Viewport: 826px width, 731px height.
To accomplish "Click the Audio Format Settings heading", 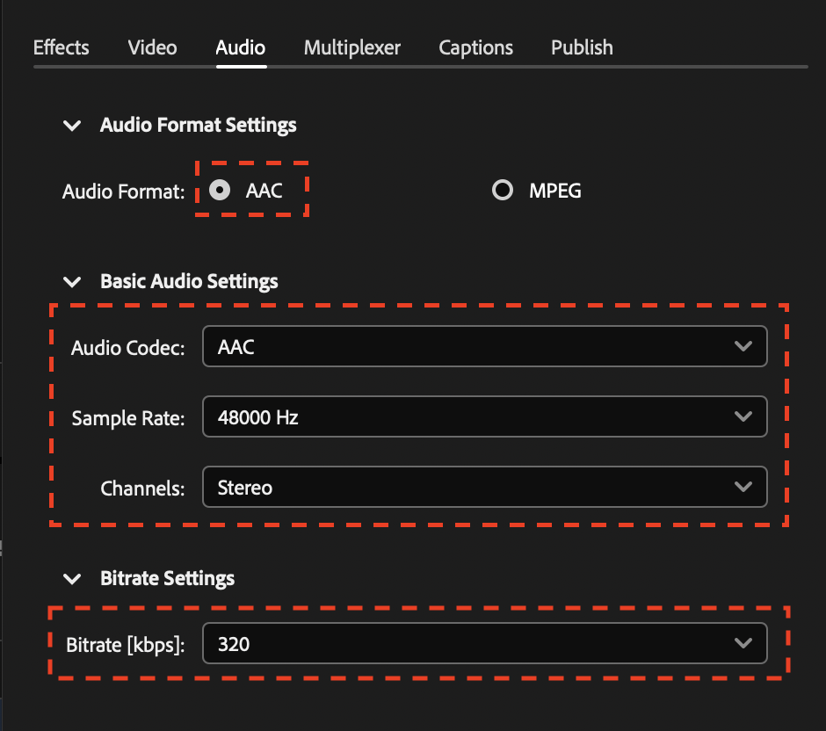I will (198, 125).
